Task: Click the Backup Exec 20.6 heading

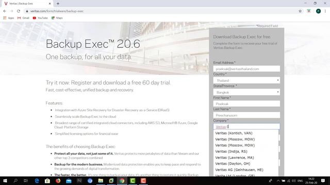Action: (93, 44)
